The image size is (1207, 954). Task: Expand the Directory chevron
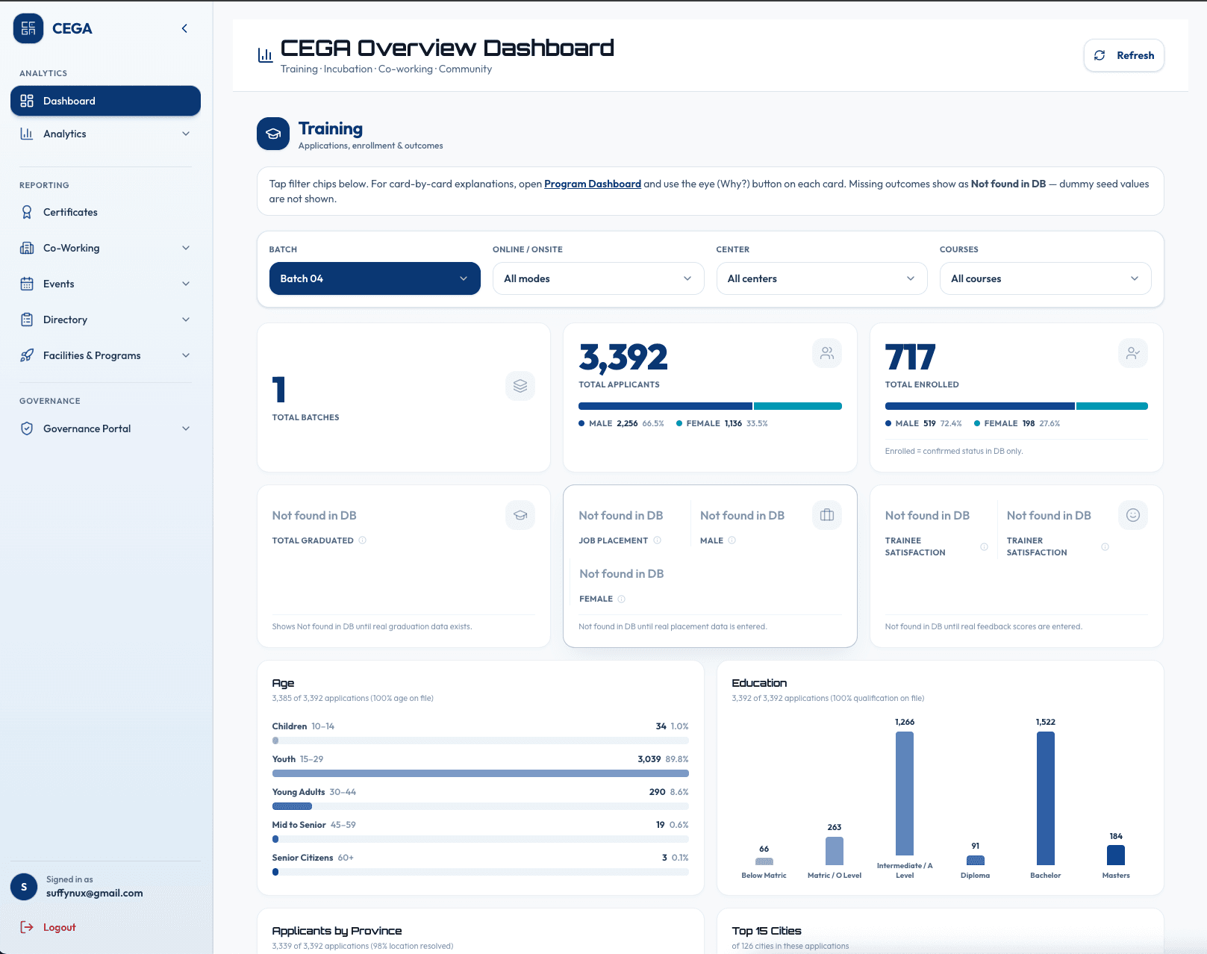(x=186, y=319)
